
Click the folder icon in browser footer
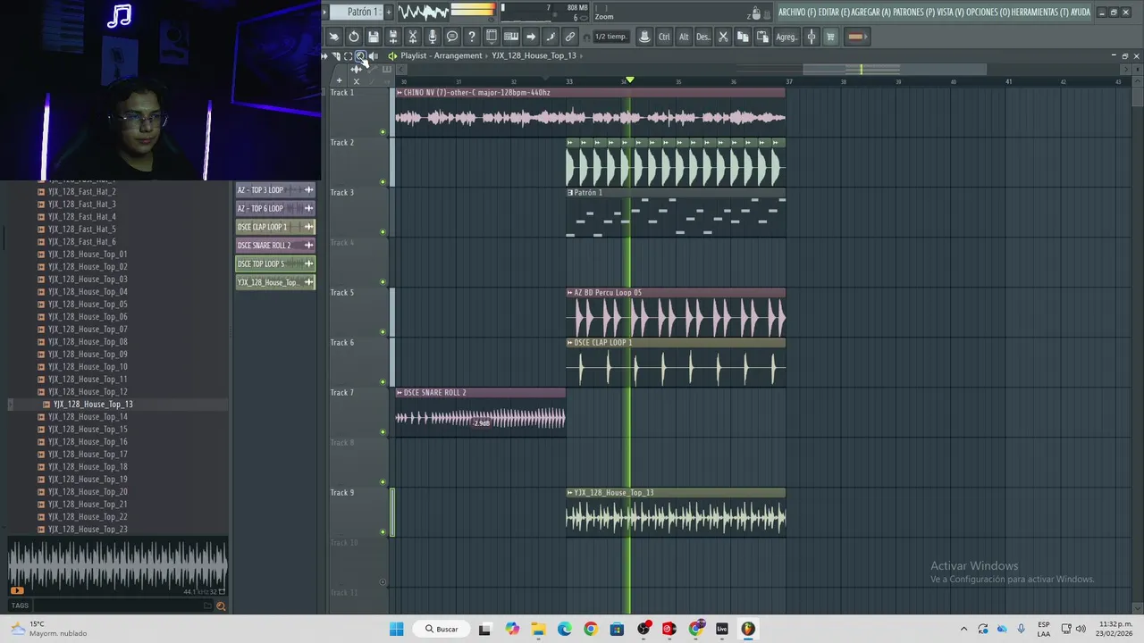207,605
